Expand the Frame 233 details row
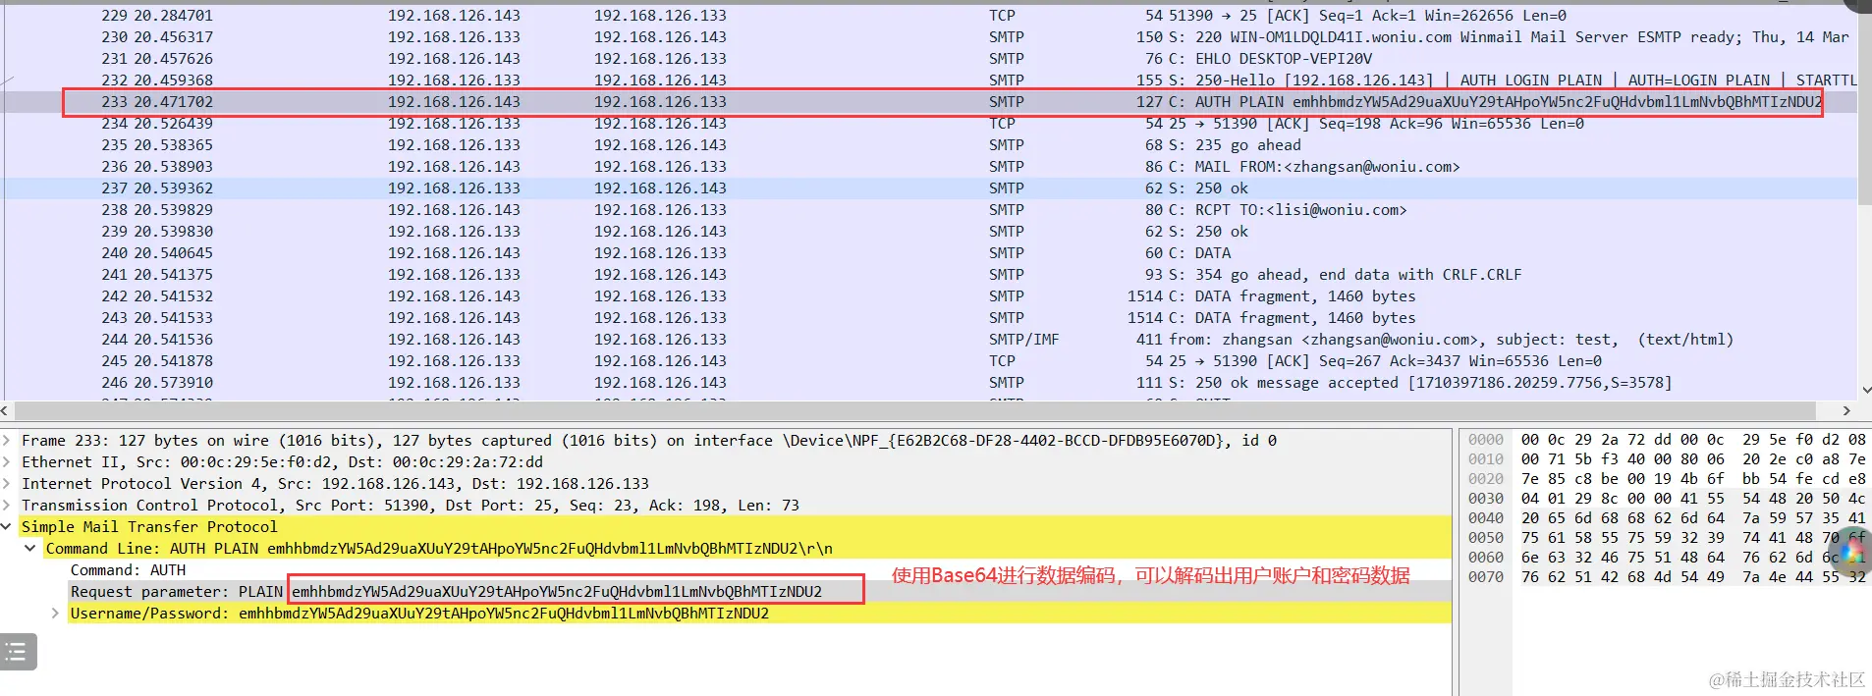The width and height of the screenshot is (1872, 696). click(6, 441)
